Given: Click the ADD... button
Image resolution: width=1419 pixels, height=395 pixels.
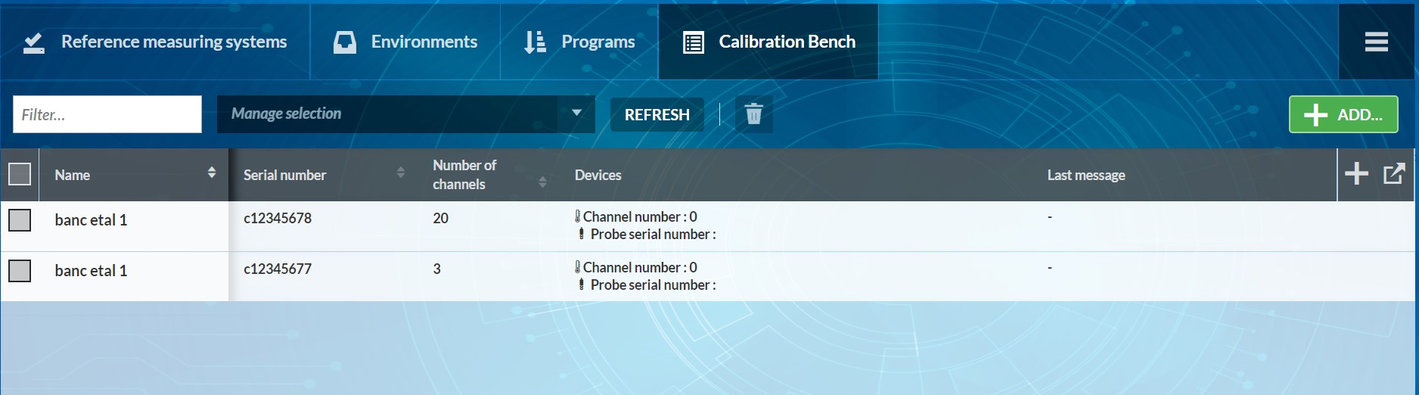Looking at the screenshot, I should tap(1343, 115).
